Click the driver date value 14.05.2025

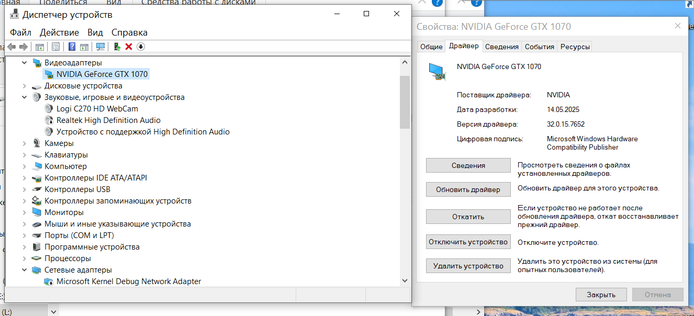click(563, 109)
